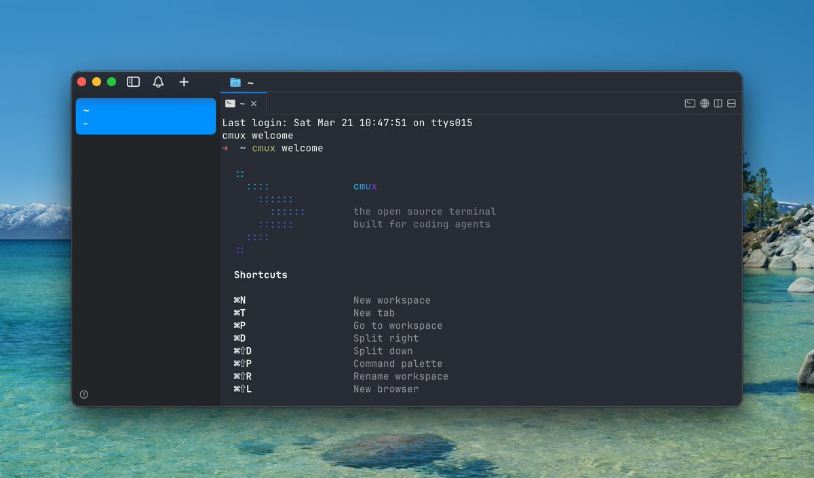Viewport: 814px width, 478px height.
Task: Click the green fullscreen window button
Action: (111, 82)
